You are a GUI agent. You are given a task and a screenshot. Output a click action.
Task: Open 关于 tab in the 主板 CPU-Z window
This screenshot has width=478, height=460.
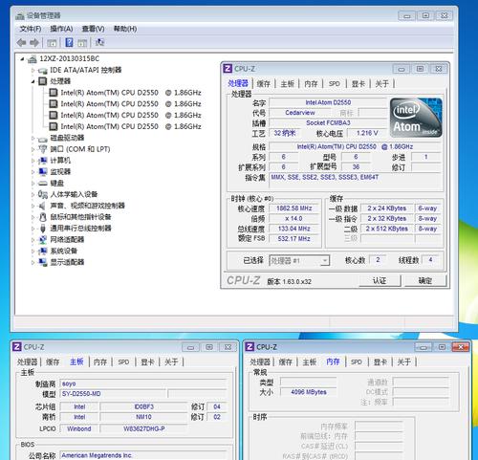(x=171, y=361)
